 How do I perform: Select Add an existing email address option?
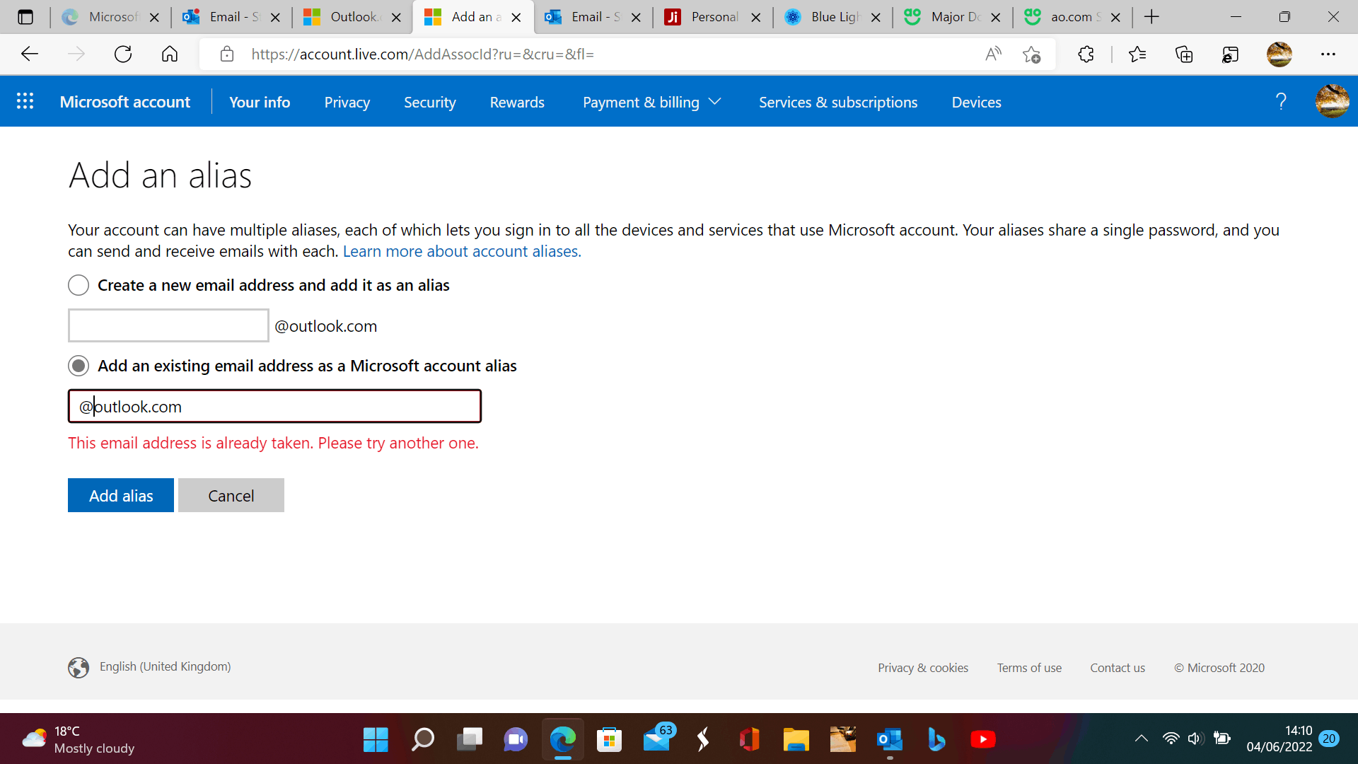click(x=79, y=366)
